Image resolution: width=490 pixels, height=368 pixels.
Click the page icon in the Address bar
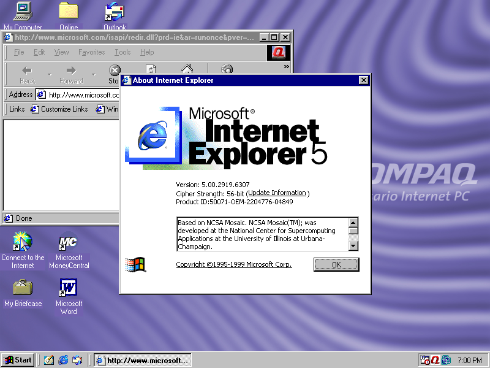tap(42, 94)
